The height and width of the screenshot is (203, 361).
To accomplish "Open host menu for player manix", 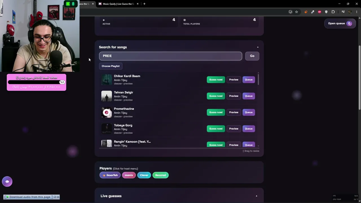I will (x=129, y=175).
